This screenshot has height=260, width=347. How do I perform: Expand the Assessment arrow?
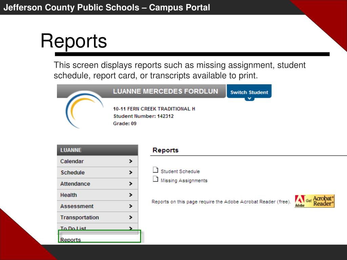point(130,206)
